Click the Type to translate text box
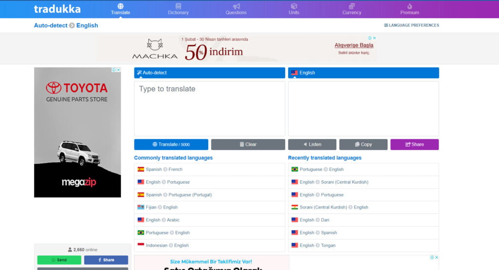 [x=209, y=108]
